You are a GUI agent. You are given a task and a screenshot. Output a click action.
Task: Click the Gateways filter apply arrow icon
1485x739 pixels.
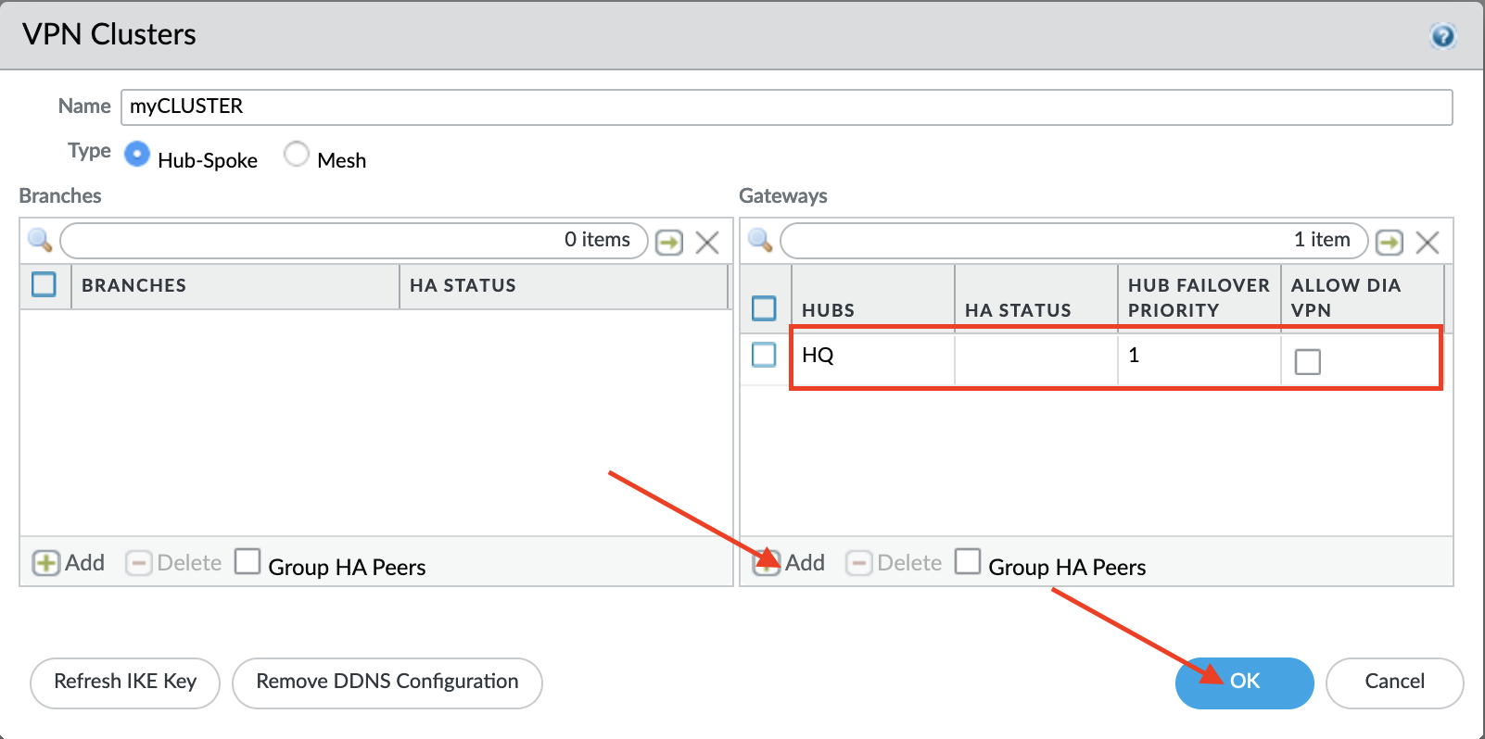(1389, 243)
